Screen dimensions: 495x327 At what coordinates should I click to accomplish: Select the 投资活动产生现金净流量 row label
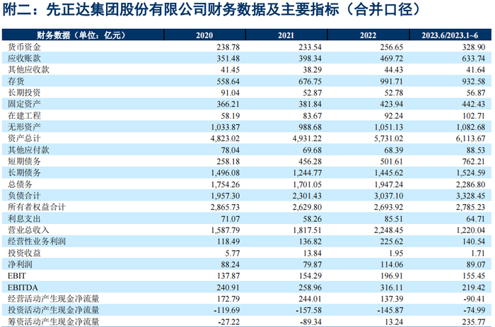pos(53,310)
